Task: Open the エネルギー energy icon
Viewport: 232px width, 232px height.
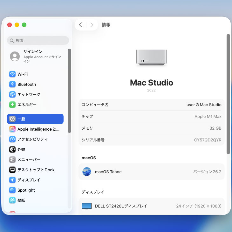Action: (12, 105)
